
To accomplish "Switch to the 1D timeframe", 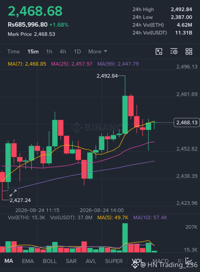I will [x=77, y=52].
